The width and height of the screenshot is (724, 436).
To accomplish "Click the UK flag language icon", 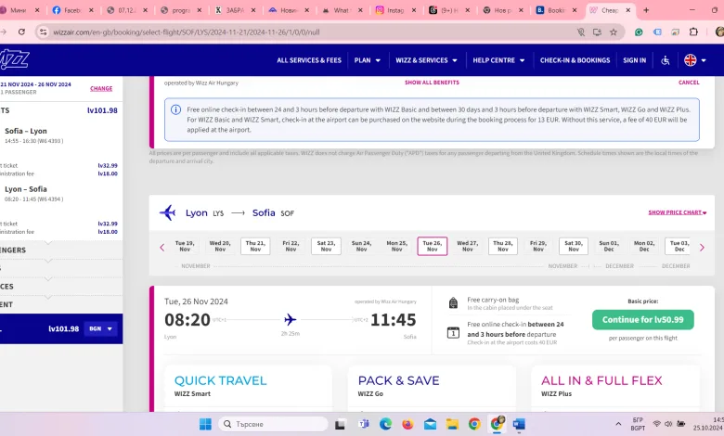I will tap(691, 60).
